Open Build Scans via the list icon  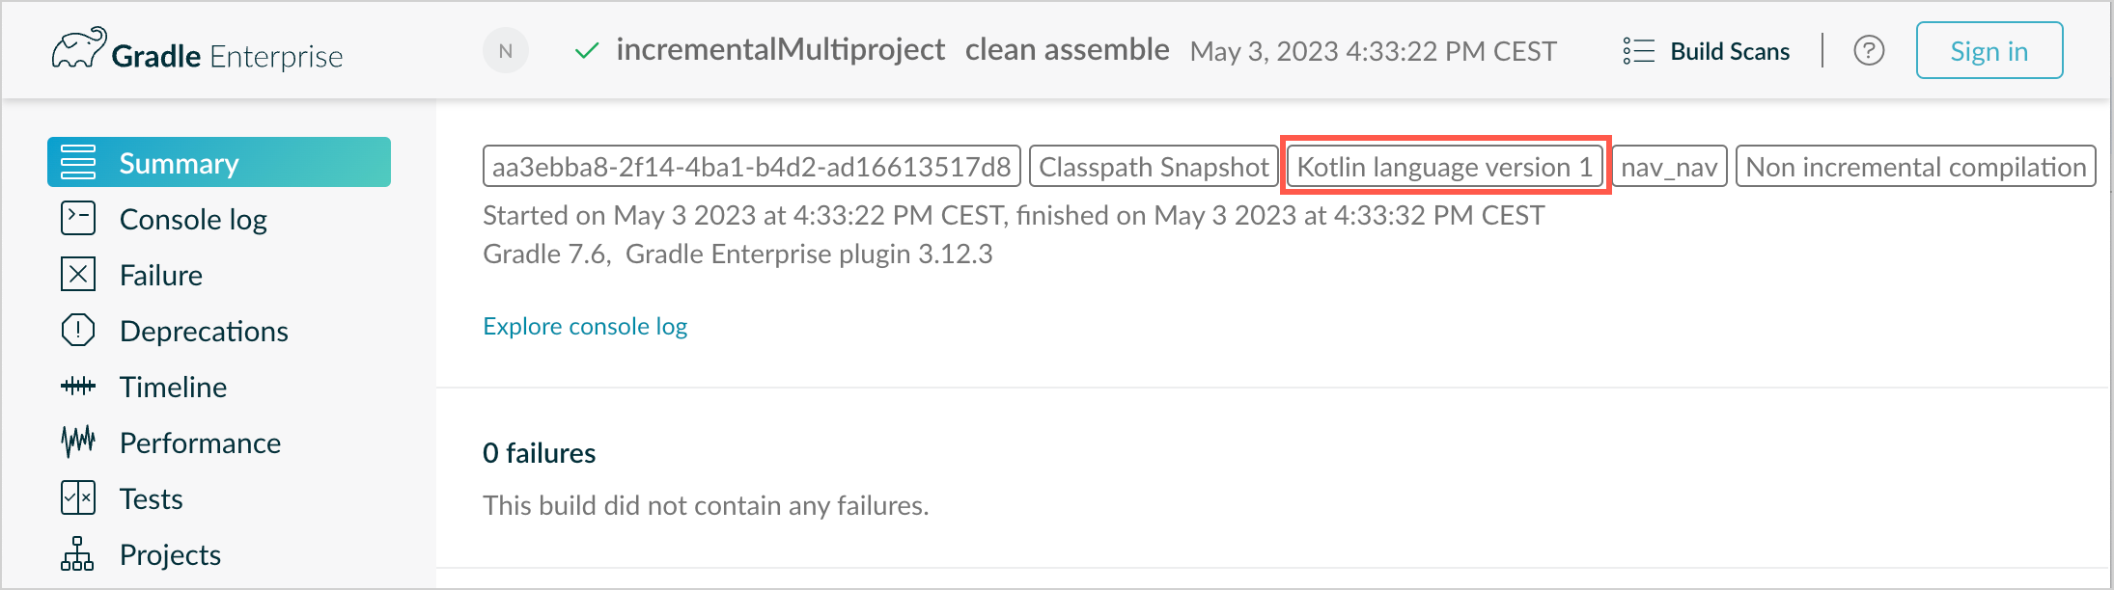pyautogui.click(x=1638, y=51)
